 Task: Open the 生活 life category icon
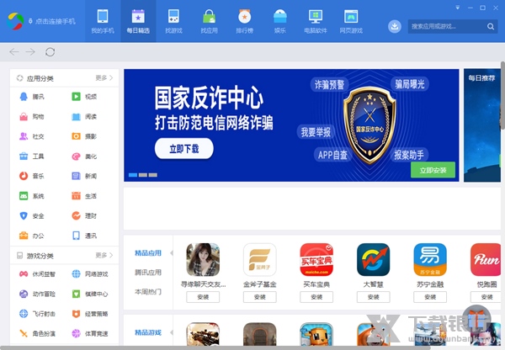[x=76, y=196]
